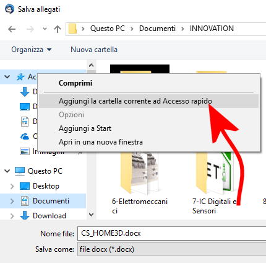Click the back navigation arrow

point(12,29)
